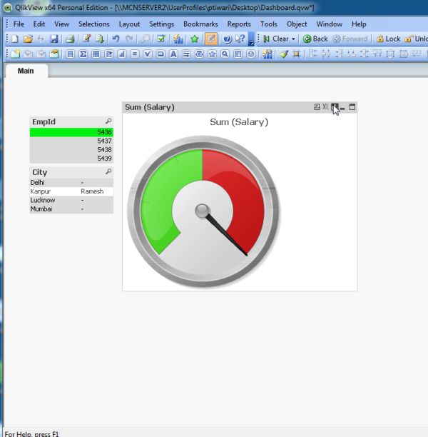
Task: Open the search magnifier on EmpId list box
Action: (108, 121)
